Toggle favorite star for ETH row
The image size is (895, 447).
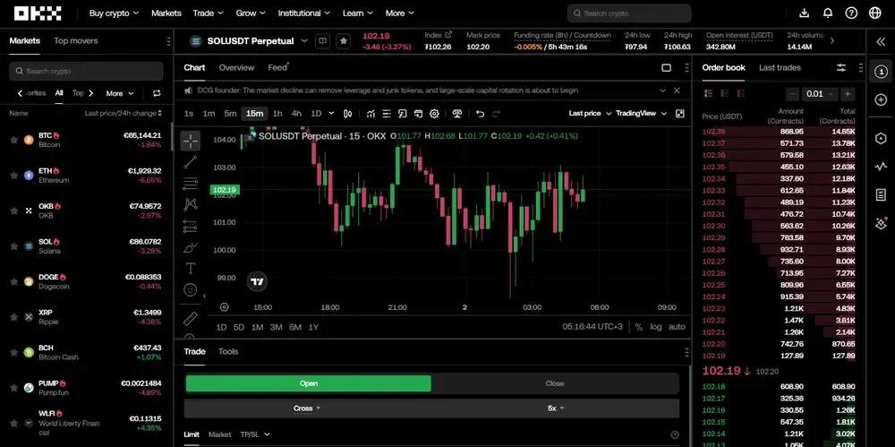(x=13, y=176)
